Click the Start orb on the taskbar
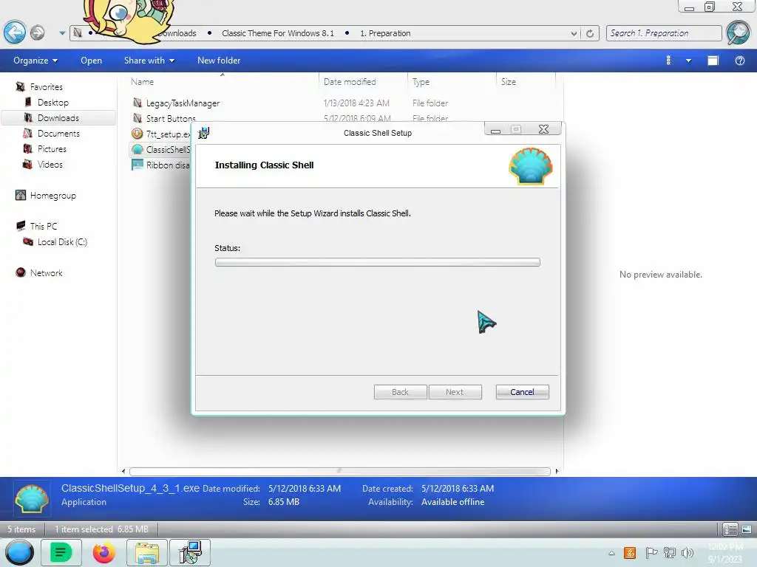 pos(19,552)
